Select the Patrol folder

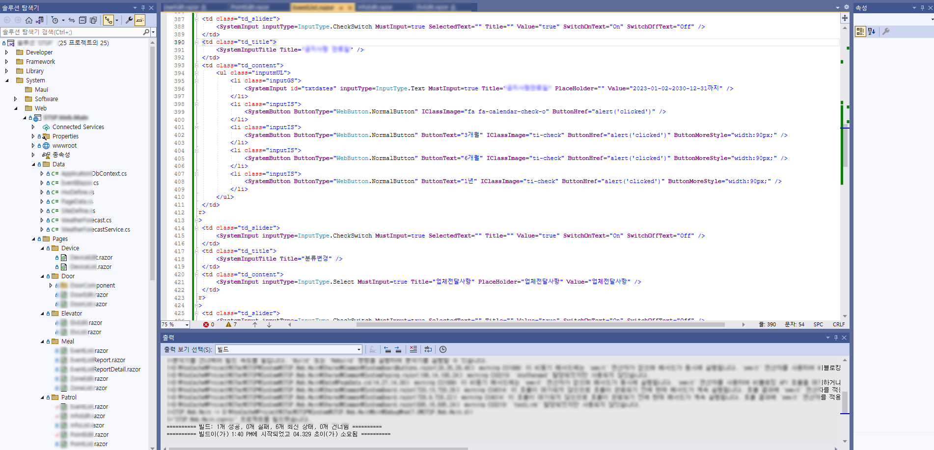69,397
